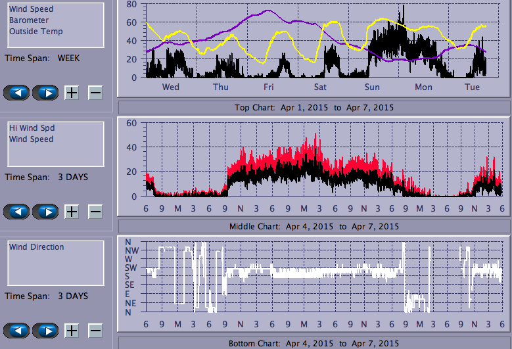Viewport: 512px width, 349px height.
Task: Click the bottom chart's forward arrow button
Action: pyautogui.click(x=45, y=331)
